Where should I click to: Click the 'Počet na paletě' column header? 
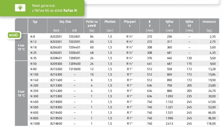92,23
